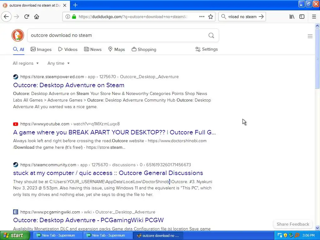
Task: Click the scrollbar up arrow
Action: [x=317, y=26]
